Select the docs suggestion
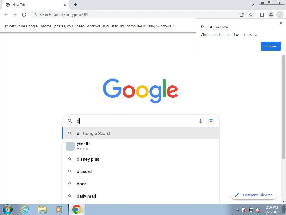 pos(141,184)
